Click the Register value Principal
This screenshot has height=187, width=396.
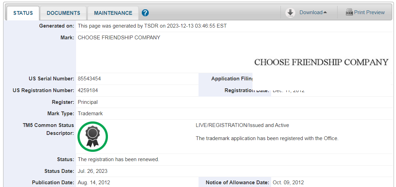click(x=88, y=102)
